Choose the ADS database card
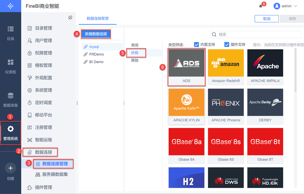Screen dimensions: 304x194 click(x=187, y=67)
